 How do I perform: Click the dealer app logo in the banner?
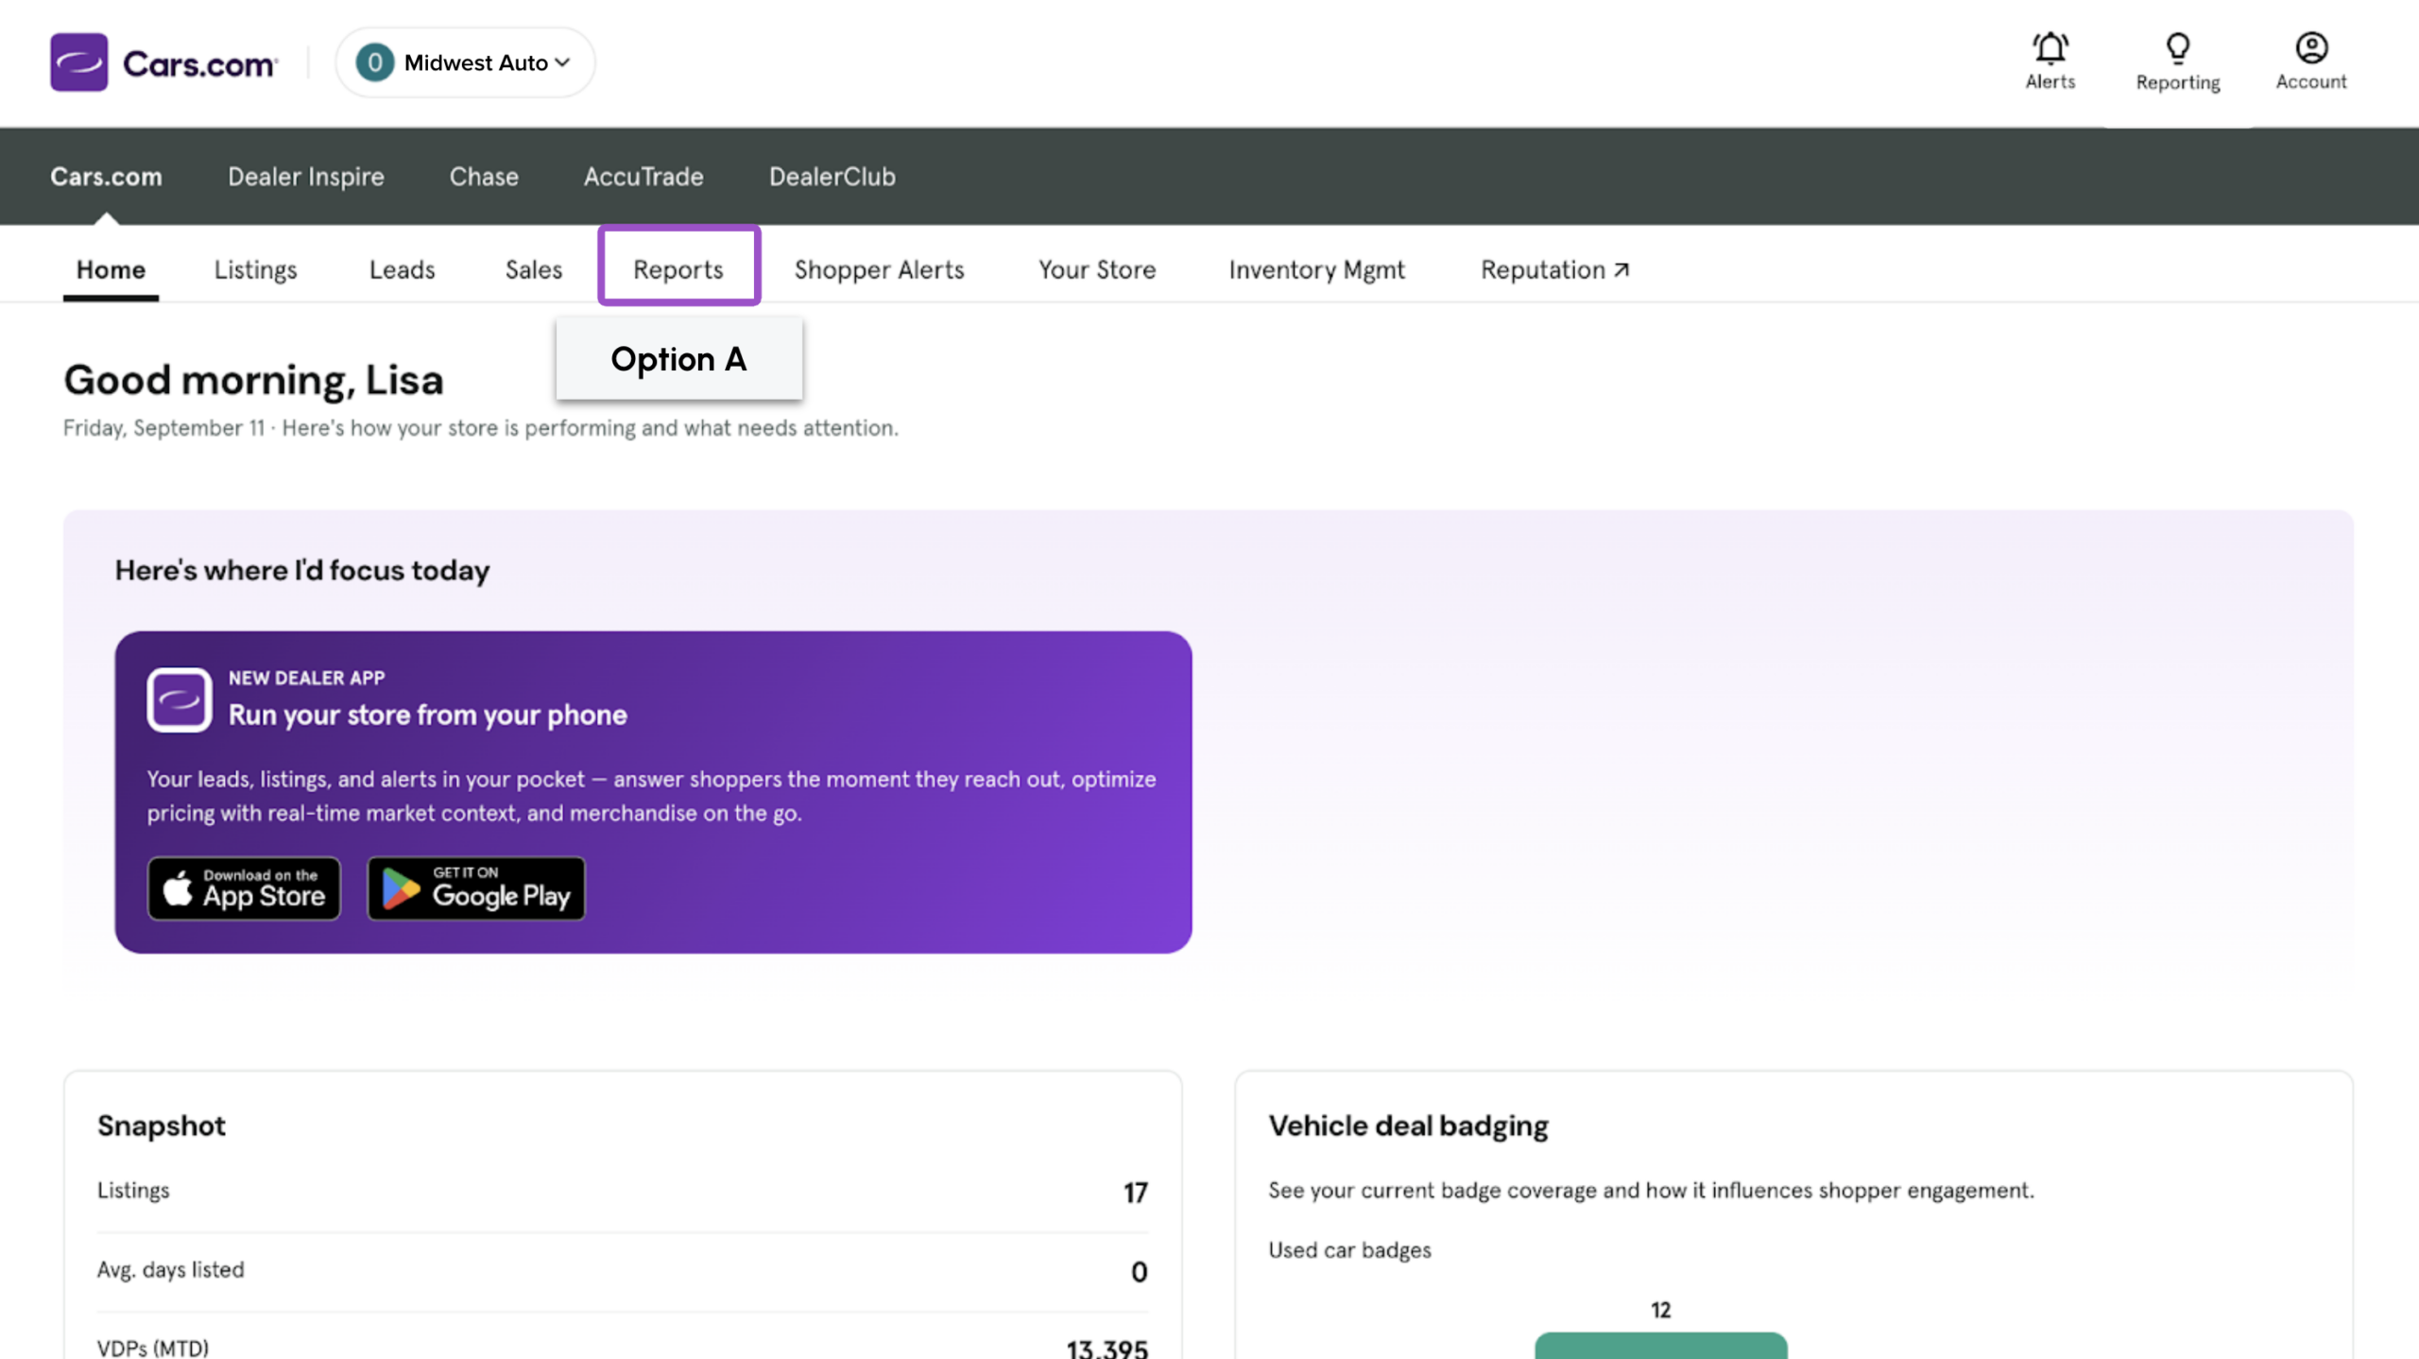(179, 700)
